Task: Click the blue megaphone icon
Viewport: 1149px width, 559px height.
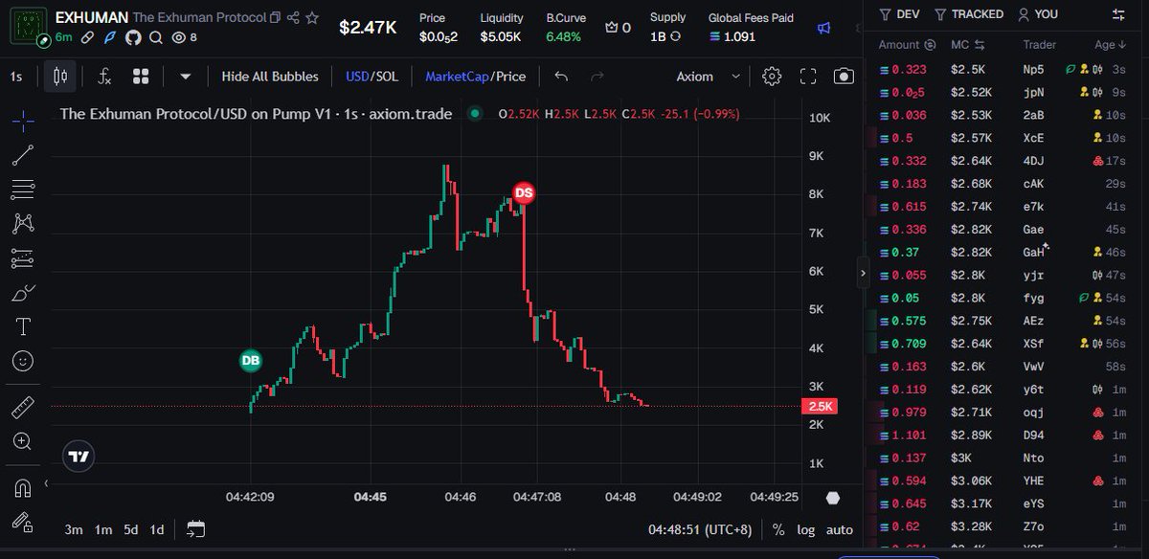Action: point(823,28)
